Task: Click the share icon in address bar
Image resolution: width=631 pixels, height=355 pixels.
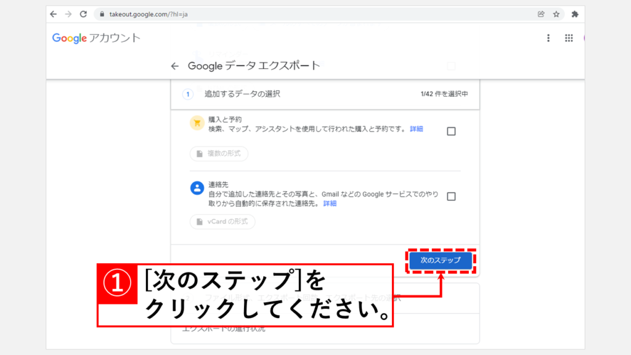Action: click(541, 14)
